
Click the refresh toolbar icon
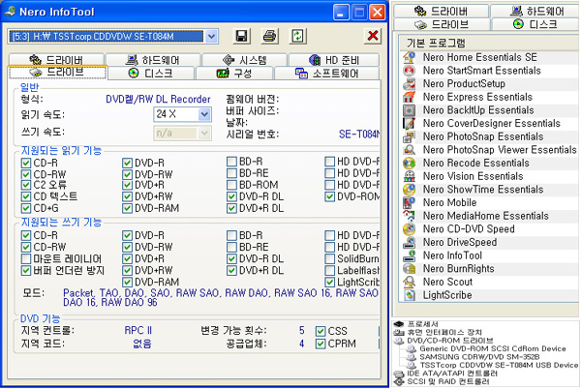tap(298, 36)
